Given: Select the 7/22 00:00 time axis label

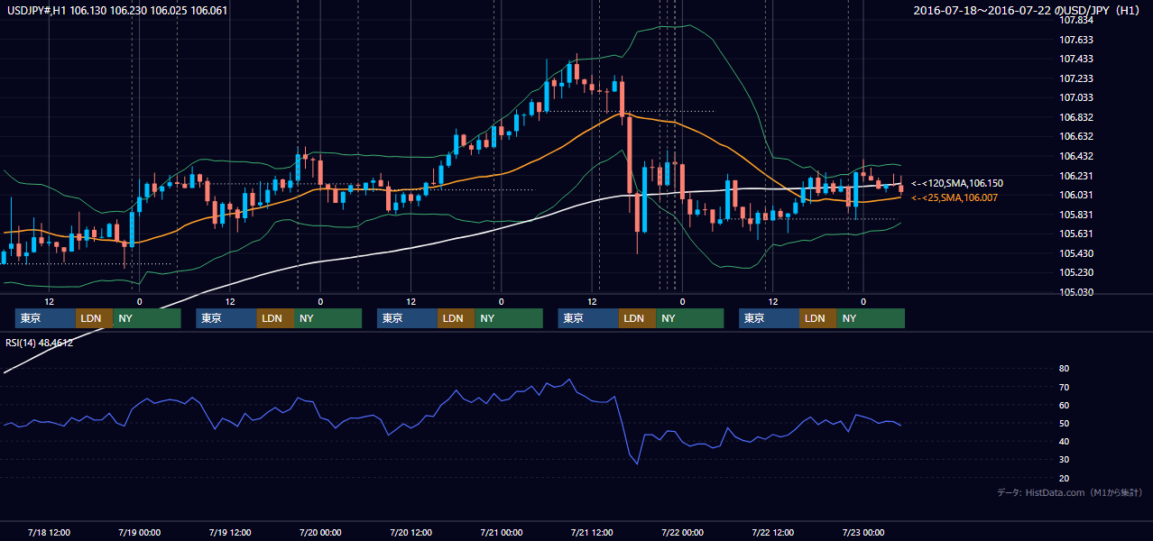Looking at the screenshot, I should click(682, 532).
